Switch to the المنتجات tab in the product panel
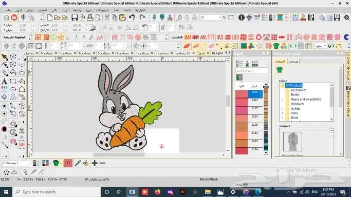Viewport: 351px width, 197px height. pyautogui.click(x=280, y=61)
